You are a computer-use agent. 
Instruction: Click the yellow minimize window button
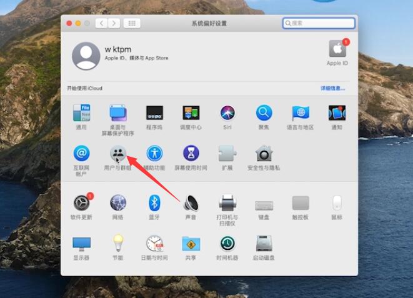tap(78, 23)
